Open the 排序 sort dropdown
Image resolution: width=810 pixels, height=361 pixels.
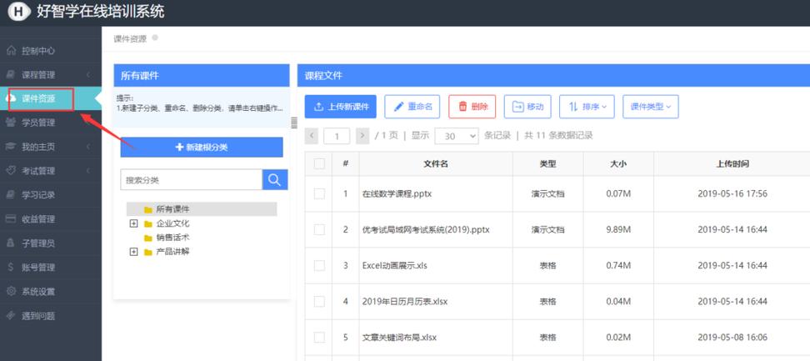coord(587,107)
